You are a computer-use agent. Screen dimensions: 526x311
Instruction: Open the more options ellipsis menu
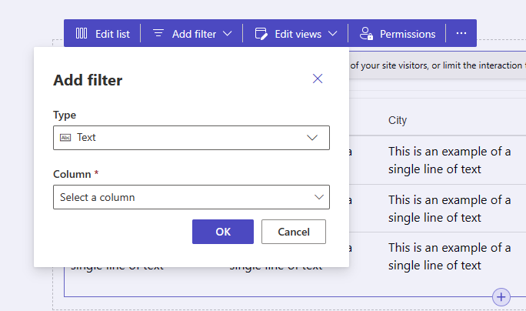pos(461,34)
